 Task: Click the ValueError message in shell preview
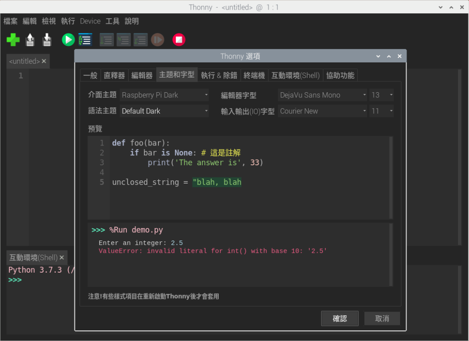(213, 251)
